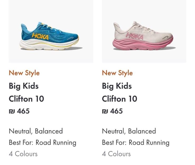
Task: Click the shekel currency symbol under the pink shoe
Action: pyautogui.click(x=105, y=111)
